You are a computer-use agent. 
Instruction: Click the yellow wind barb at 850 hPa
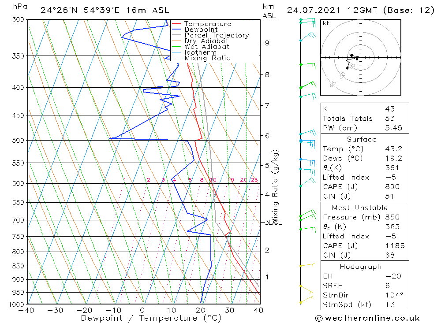click(x=307, y=265)
